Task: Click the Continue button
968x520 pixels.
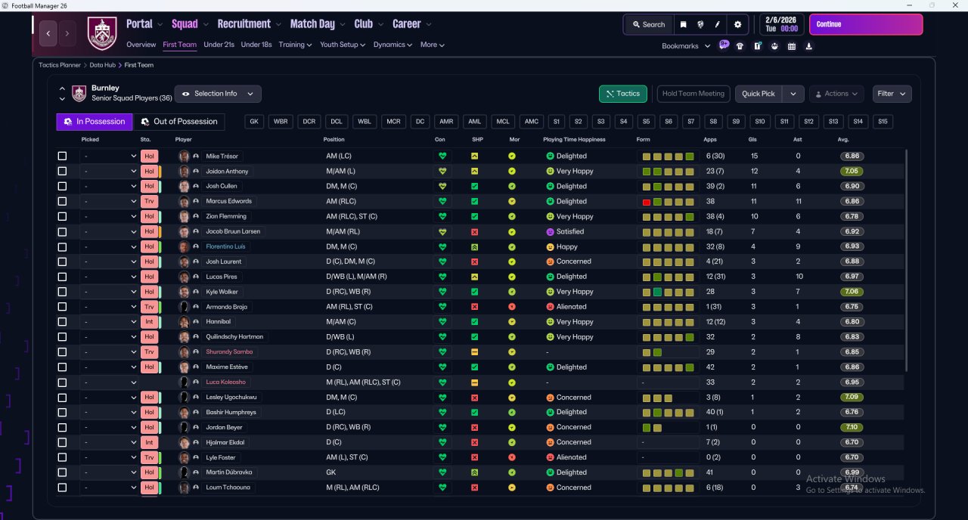Action: [866, 24]
